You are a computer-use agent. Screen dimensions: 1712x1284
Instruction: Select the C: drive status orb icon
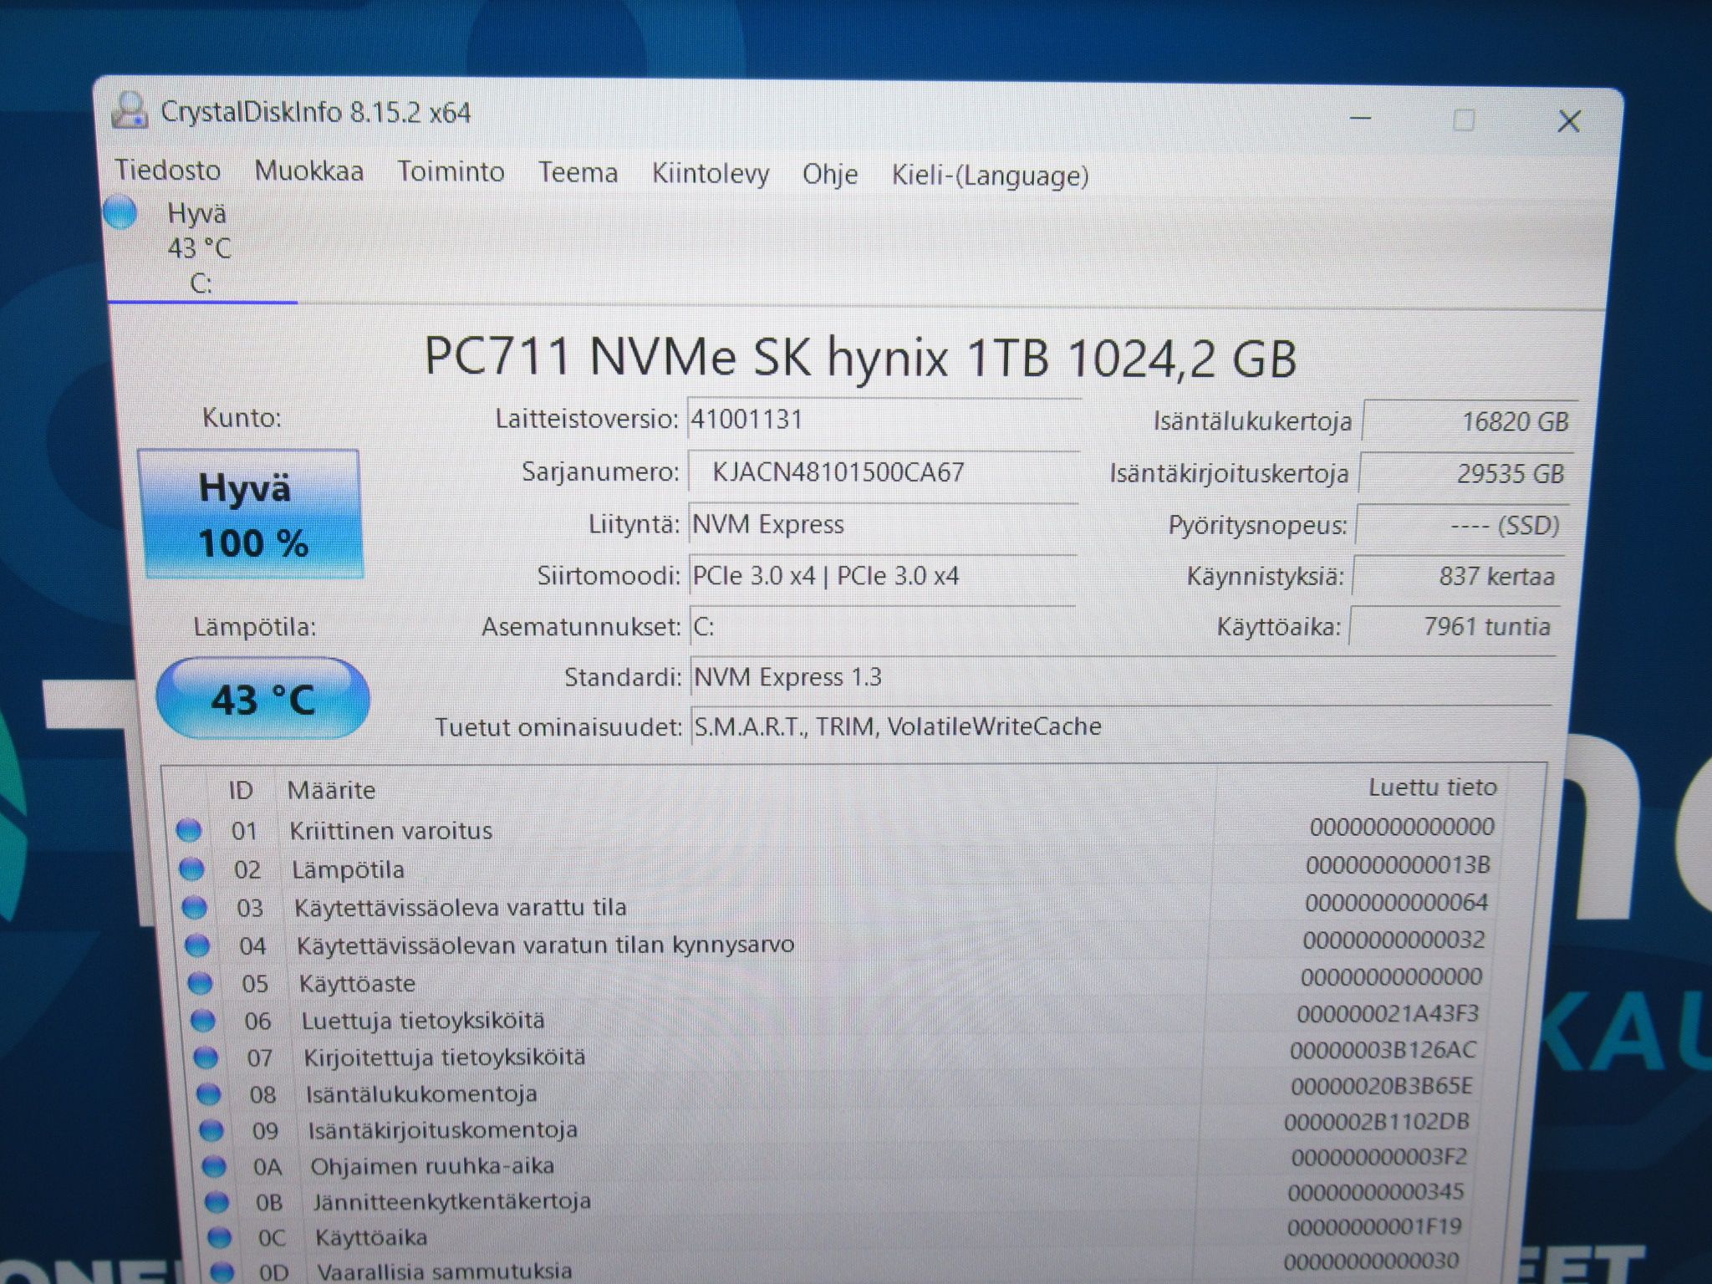coord(120,212)
